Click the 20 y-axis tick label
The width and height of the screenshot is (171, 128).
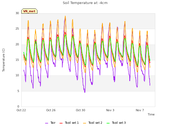17,45
